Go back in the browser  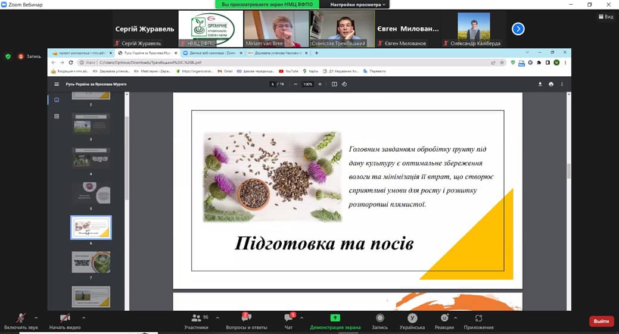pos(53,63)
